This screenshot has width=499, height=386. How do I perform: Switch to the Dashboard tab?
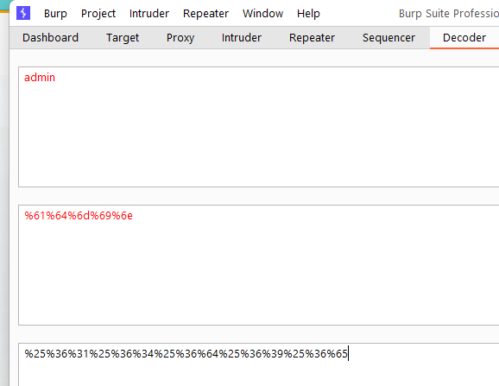[x=50, y=38]
